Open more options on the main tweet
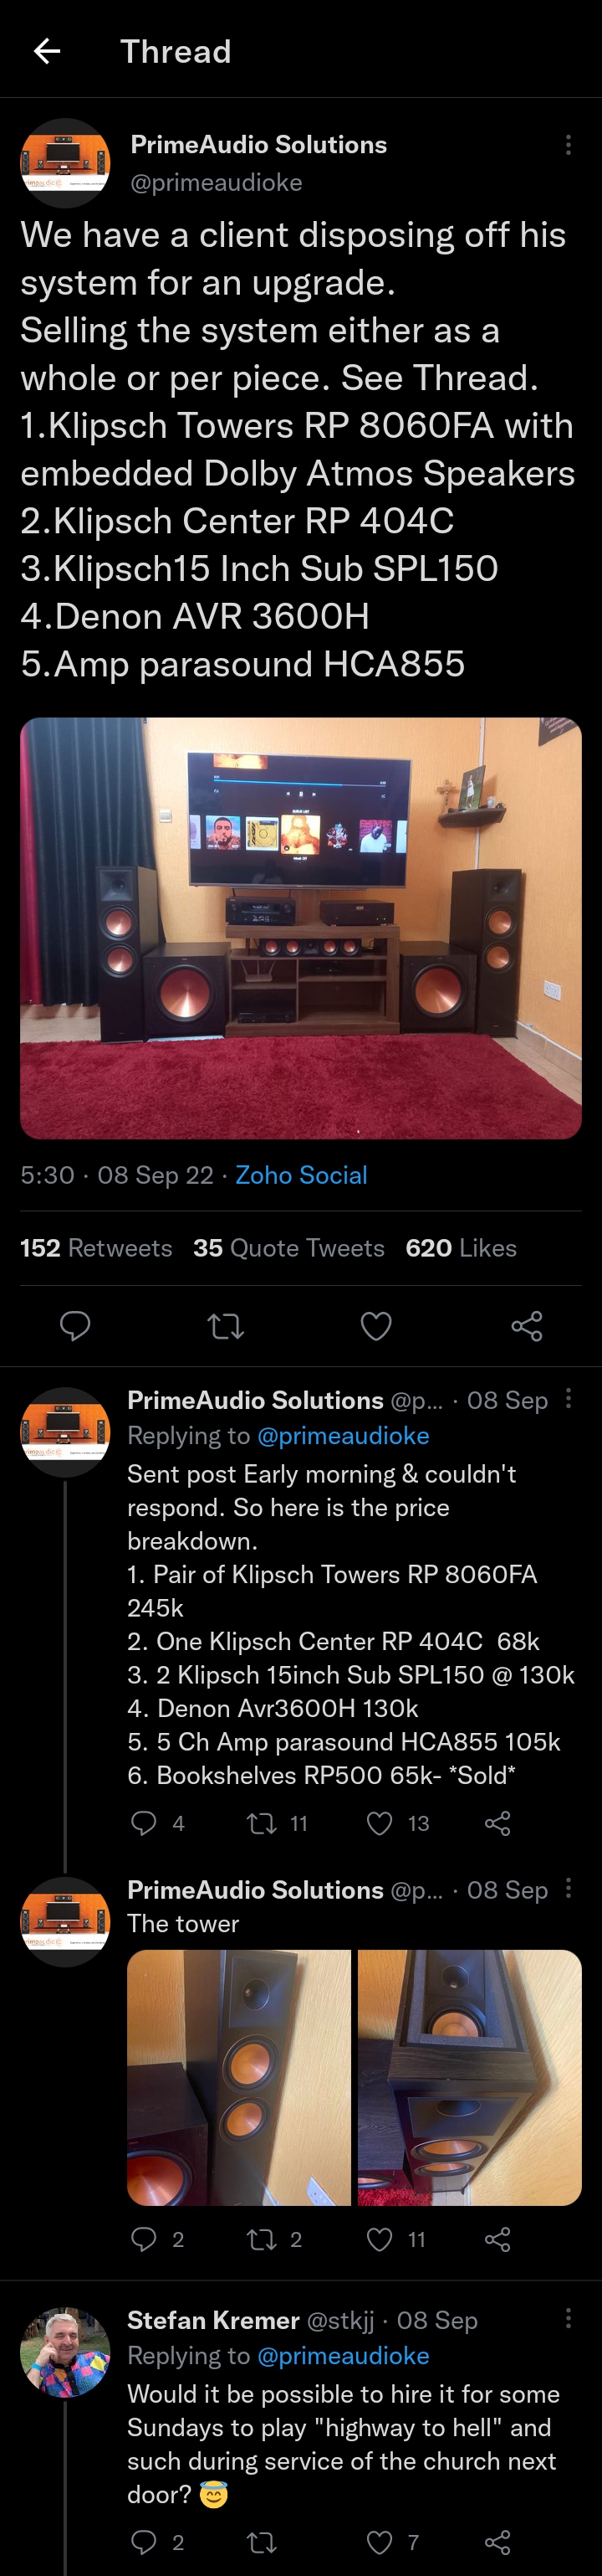Screen dimensions: 602x2576 pos(568,145)
